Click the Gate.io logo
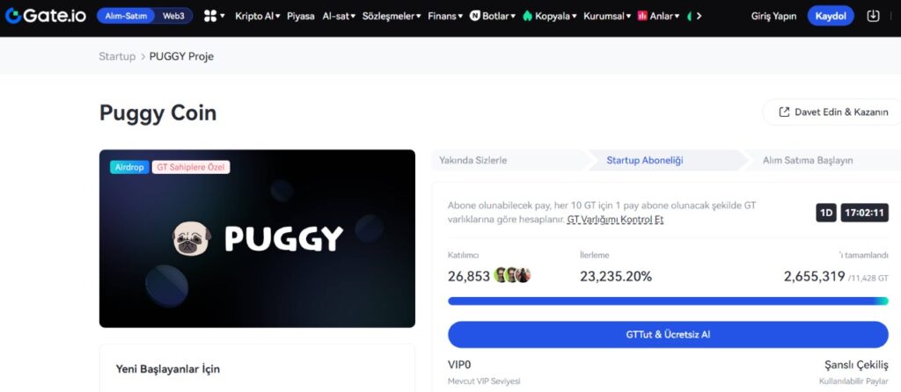The width and height of the screenshot is (901, 392). click(46, 16)
